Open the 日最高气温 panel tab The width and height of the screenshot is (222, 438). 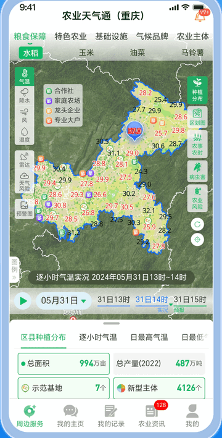pos(149,337)
